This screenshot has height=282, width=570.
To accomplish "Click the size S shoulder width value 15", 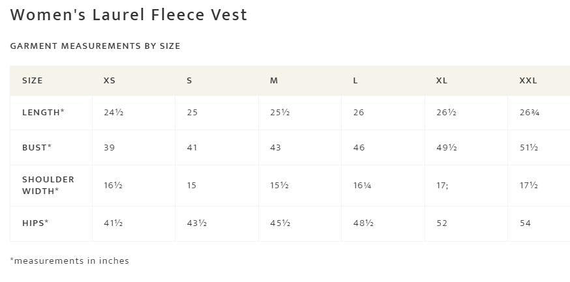I will (192, 186).
